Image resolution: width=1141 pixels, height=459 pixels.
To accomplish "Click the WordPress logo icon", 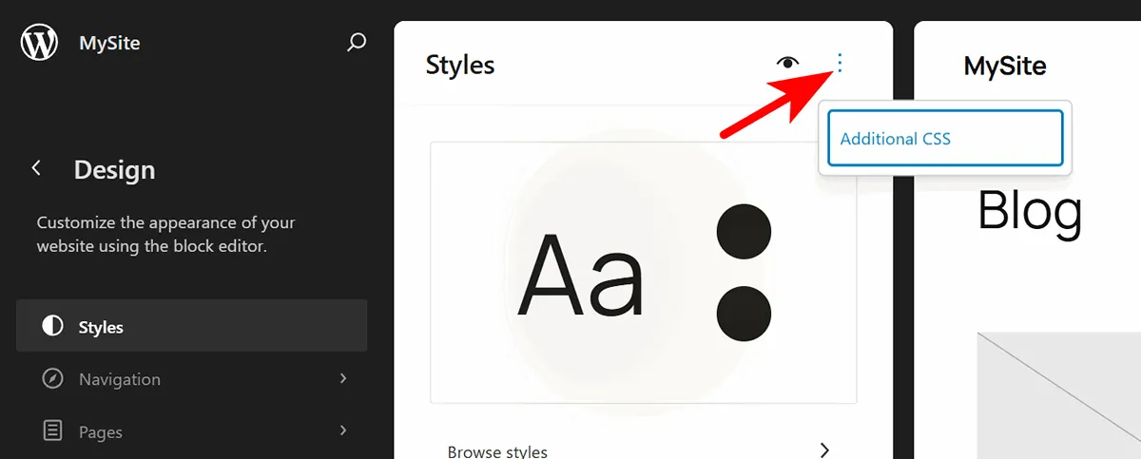I will pos(40,43).
